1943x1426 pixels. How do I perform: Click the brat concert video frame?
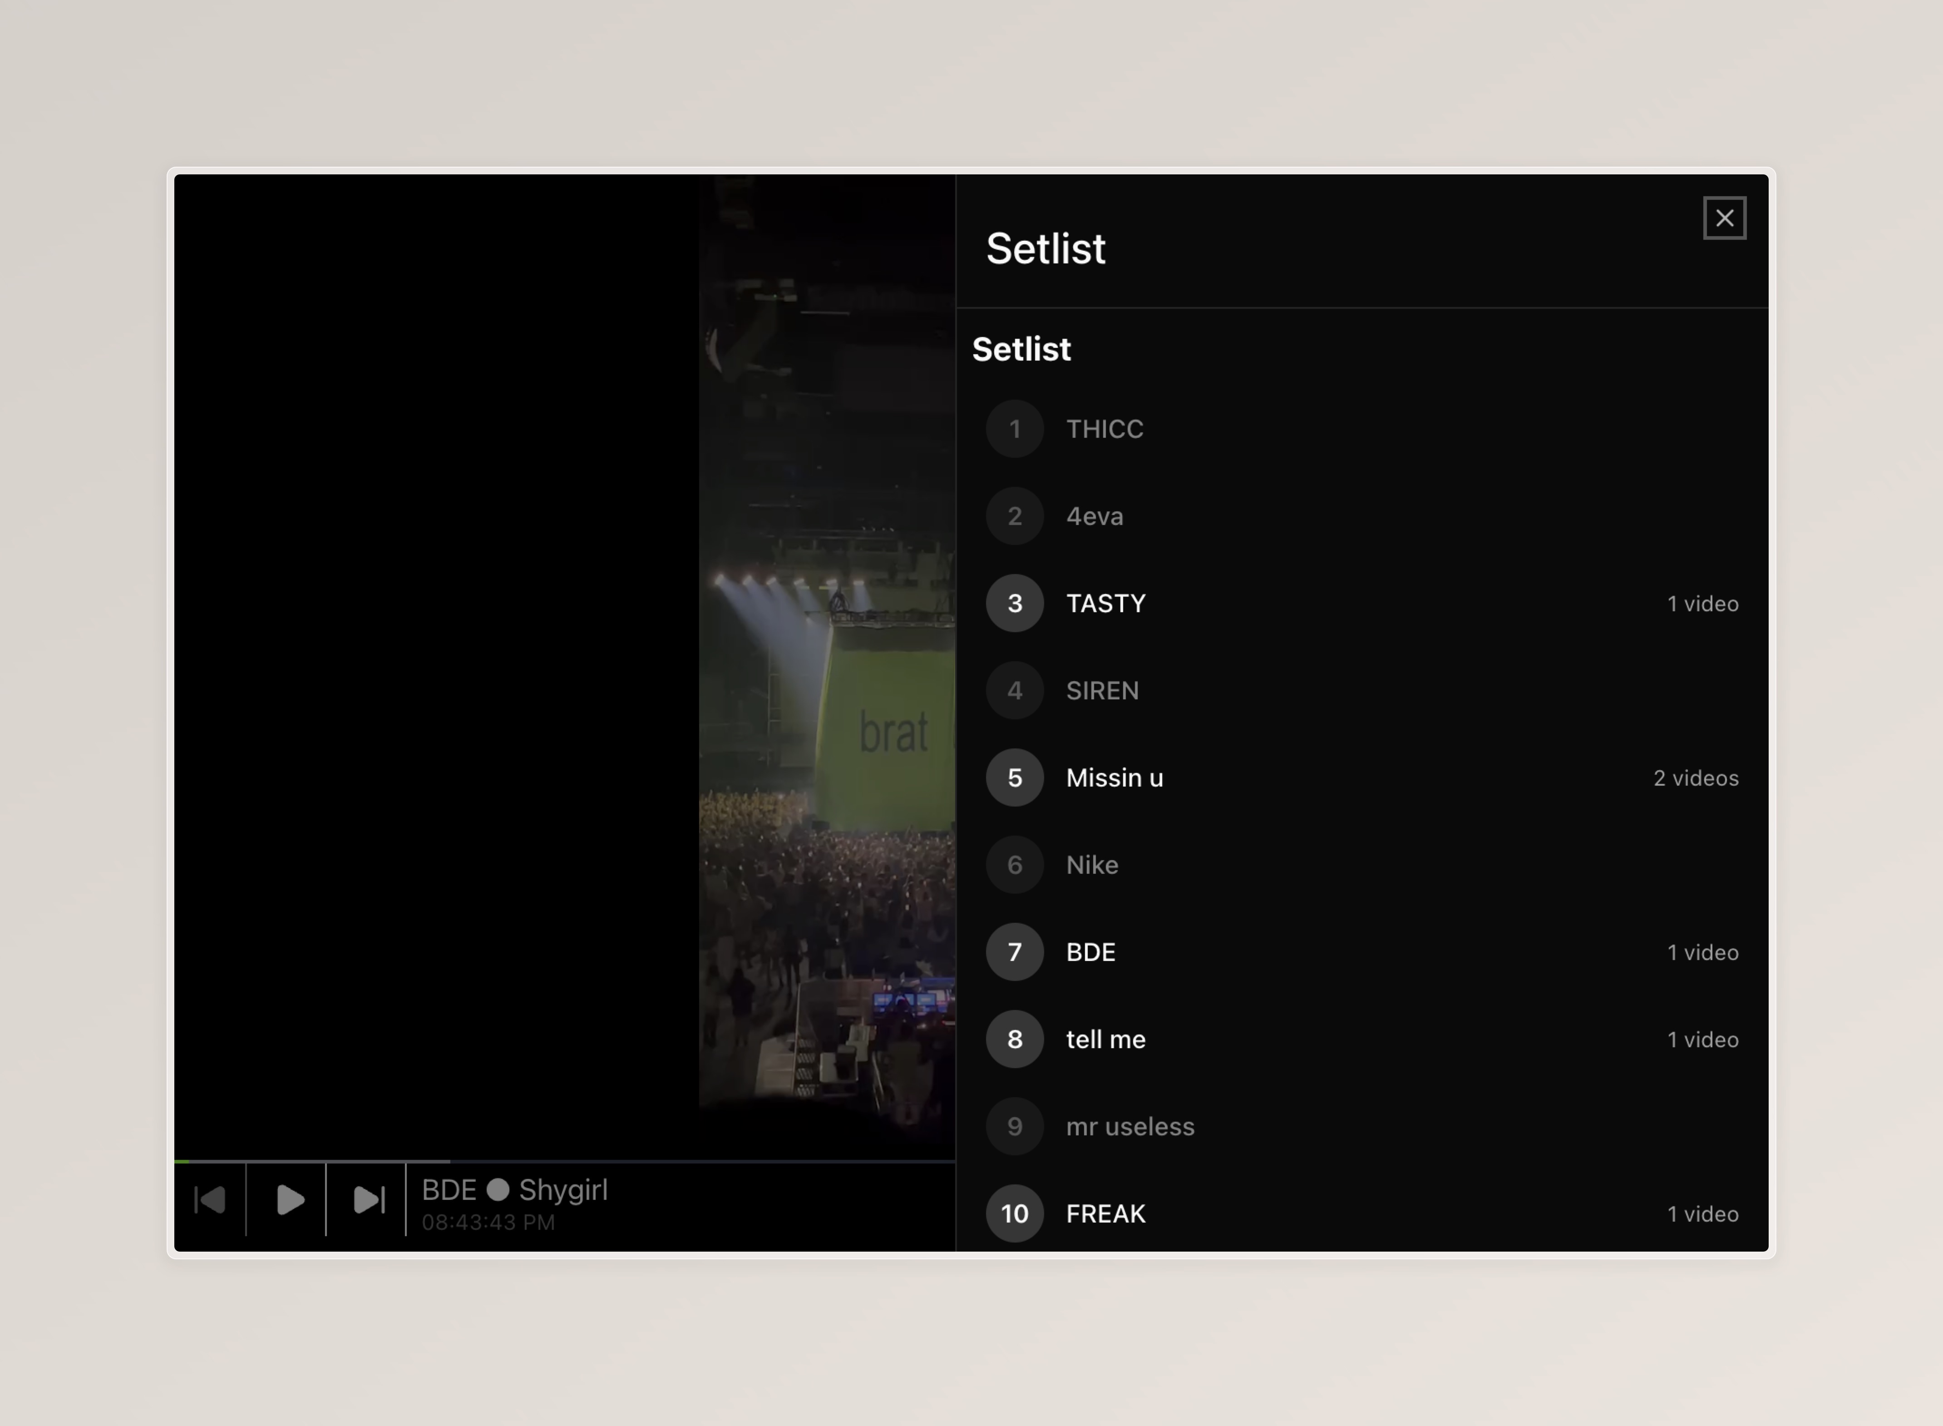pyautogui.click(x=826, y=691)
